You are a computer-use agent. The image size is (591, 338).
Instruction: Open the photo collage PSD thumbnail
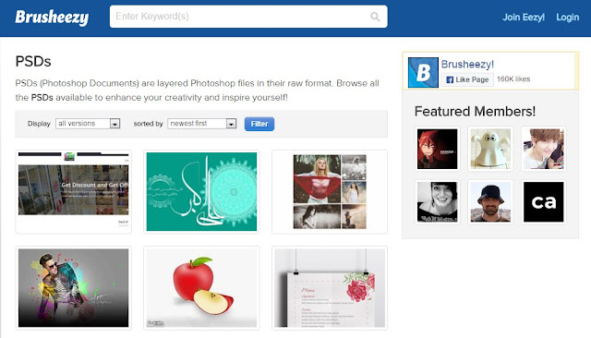click(330, 192)
